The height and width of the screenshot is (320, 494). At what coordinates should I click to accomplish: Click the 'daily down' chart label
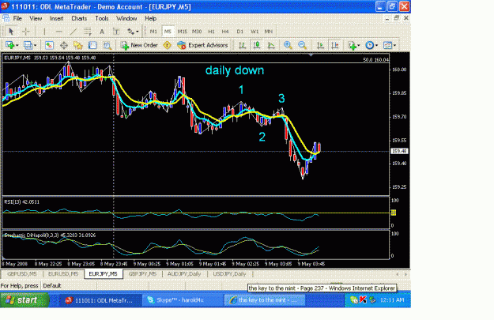tap(235, 70)
